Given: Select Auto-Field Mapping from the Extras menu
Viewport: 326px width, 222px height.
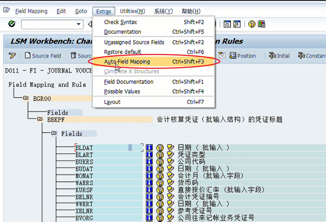Looking at the screenshot, I should (128, 61).
